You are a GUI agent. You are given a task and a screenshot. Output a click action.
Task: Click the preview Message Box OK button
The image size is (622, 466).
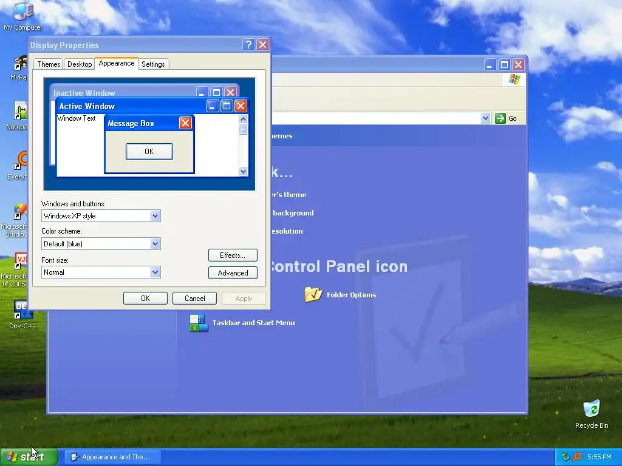[149, 151]
